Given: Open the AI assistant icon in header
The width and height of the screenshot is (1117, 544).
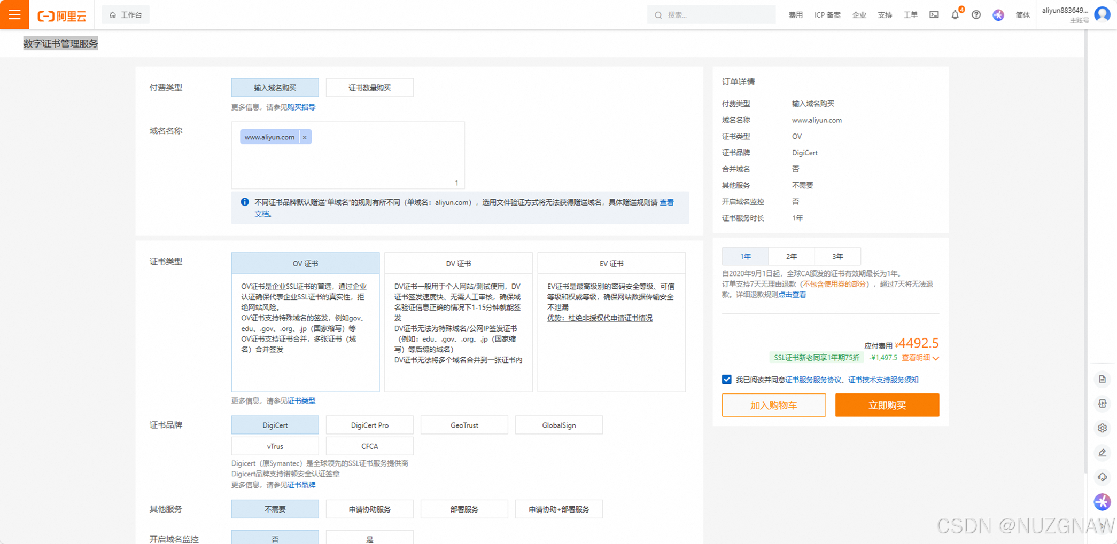Looking at the screenshot, I should (998, 15).
